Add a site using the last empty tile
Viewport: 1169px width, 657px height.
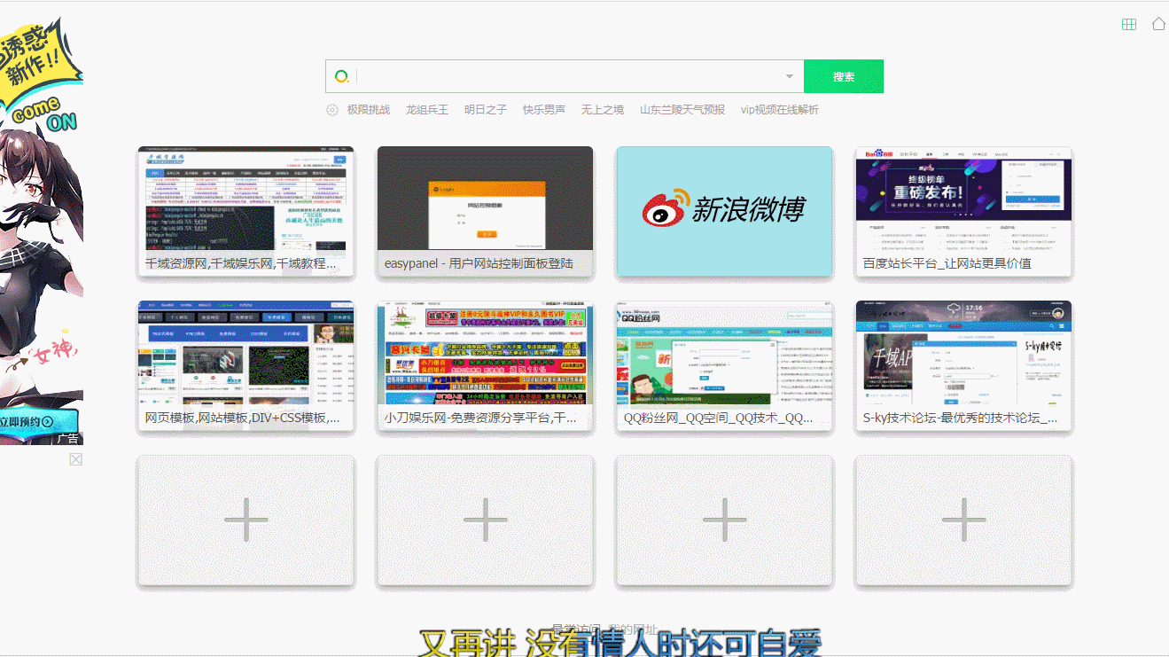pyautogui.click(x=963, y=520)
